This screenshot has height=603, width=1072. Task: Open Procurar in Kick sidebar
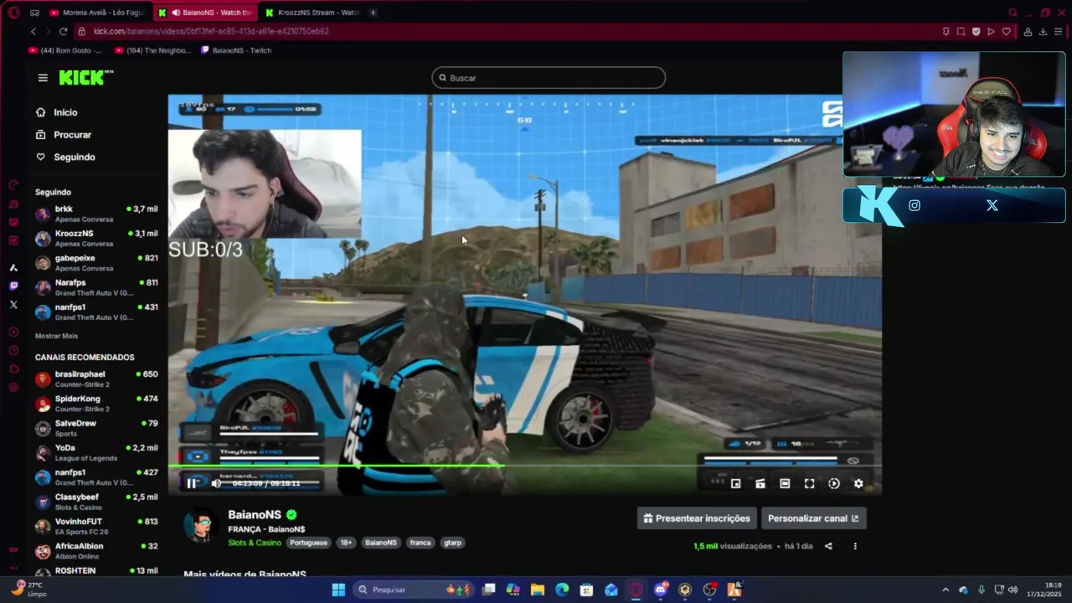click(x=72, y=135)
